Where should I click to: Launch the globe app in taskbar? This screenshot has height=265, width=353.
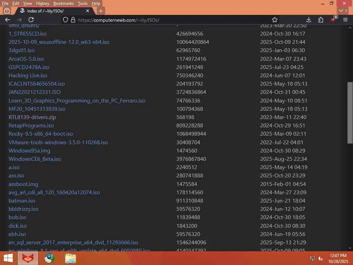click(x=49, y=258)
